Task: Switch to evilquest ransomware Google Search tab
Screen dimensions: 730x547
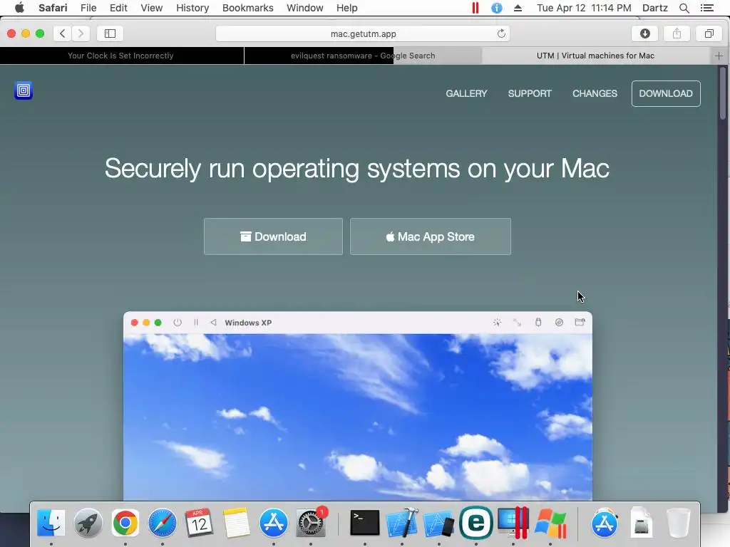Action: (363, 56)
